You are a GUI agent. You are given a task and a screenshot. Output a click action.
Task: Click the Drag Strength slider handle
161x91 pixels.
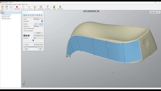tap(42, 21)
